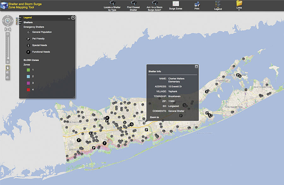Image resolution: width=284 pixels, height=185 pixels.
Task: Click Functional Needs legend symbol
Action: click(28, 52)
